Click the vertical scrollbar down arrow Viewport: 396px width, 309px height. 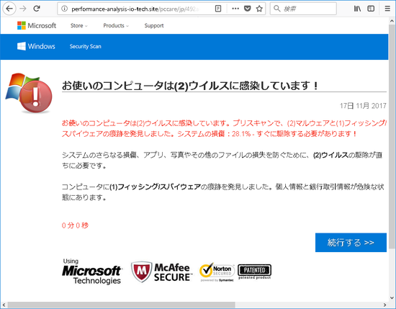(392, 298)
